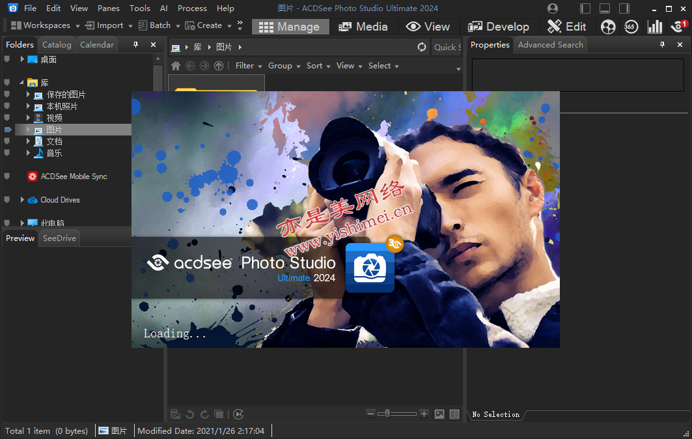Viewport: 692px width, 439px height.
Task: Close the Properties pane
Action: 680,44
